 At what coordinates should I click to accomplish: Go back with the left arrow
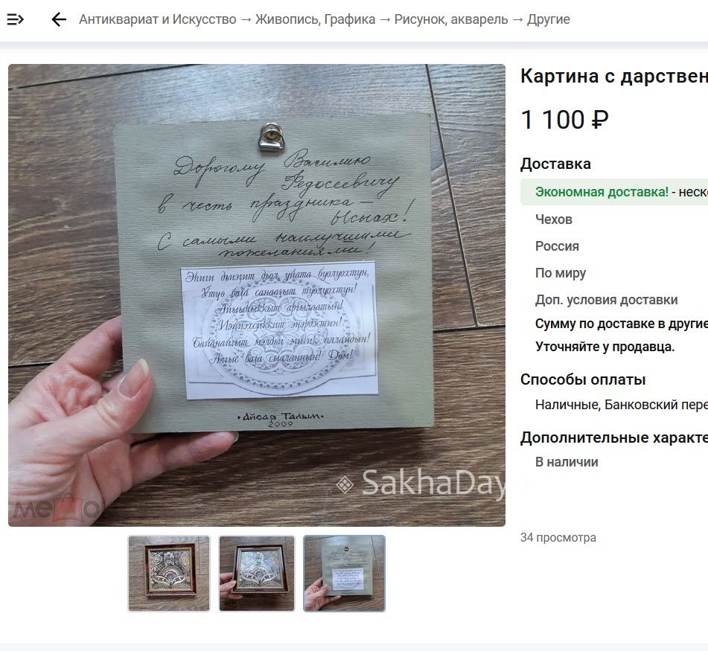pos(59,19)
